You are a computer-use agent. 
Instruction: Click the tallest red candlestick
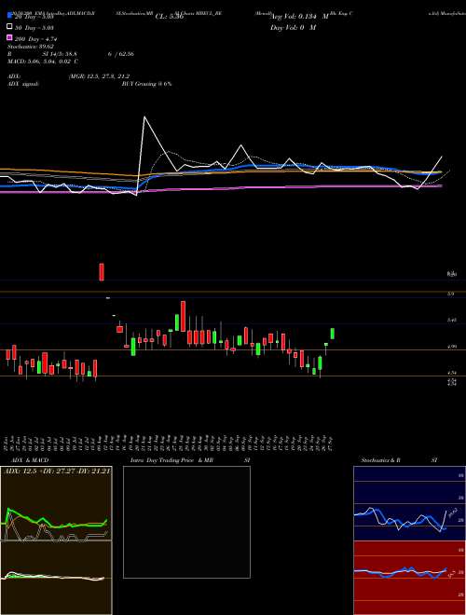pos(183,316)
